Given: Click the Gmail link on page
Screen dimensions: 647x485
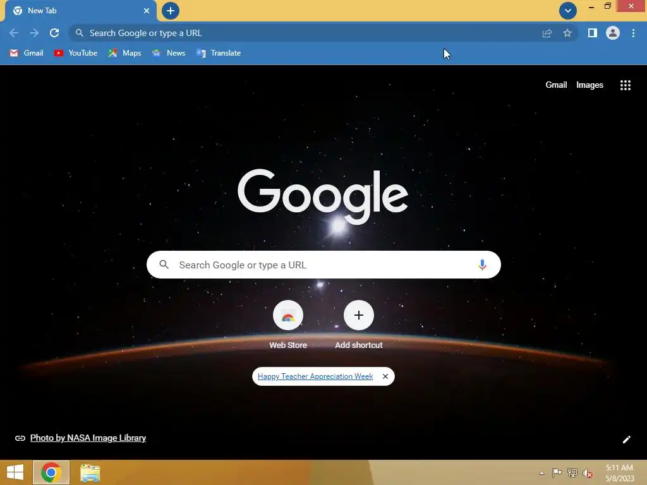Looking at the screenshot, I should coord(556,85).
